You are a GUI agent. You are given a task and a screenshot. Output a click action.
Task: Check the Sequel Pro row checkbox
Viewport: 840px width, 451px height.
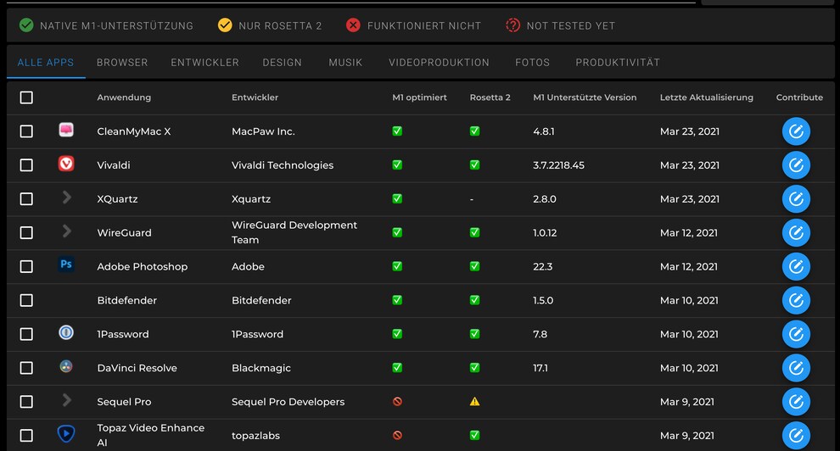tap(26, 402)
